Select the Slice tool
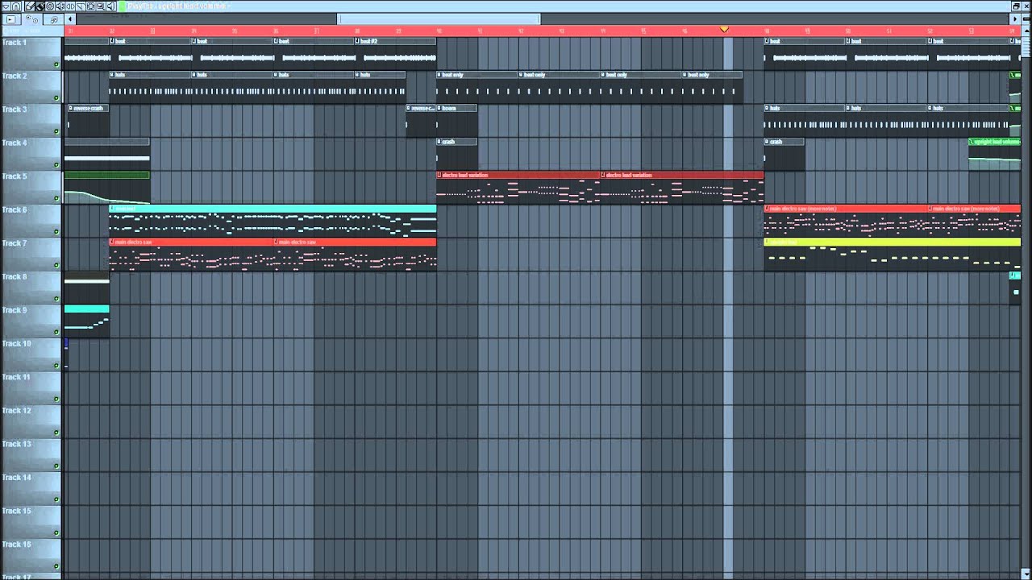Image resolution: width=1032 pixels, height=580 pixels. [x=81, y=6]
